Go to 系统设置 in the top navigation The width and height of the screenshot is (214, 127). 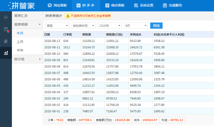coord(144,5)
